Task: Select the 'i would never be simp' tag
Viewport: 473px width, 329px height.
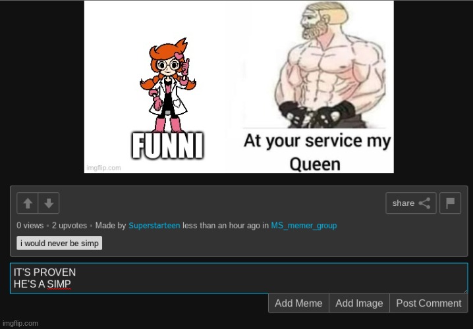Action: 59,243
